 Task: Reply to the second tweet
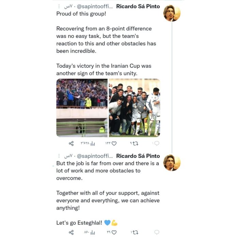157,232
